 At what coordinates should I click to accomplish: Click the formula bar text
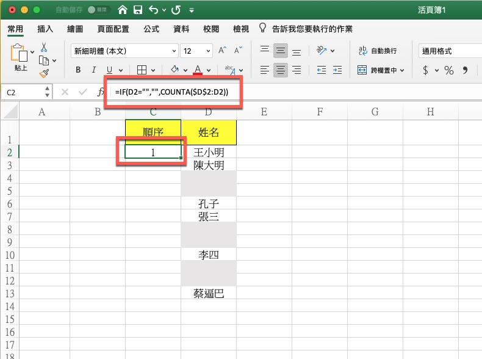tap(171, 92)
